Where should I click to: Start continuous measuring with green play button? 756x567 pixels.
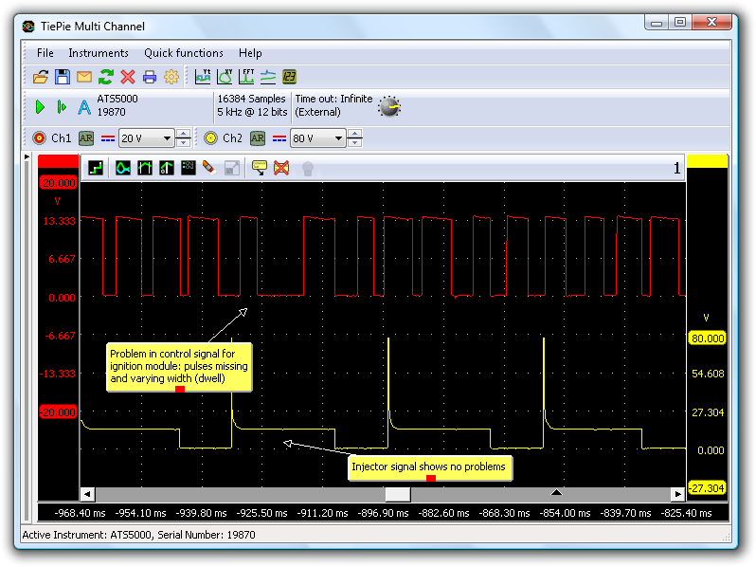click(x=40, y=106)
